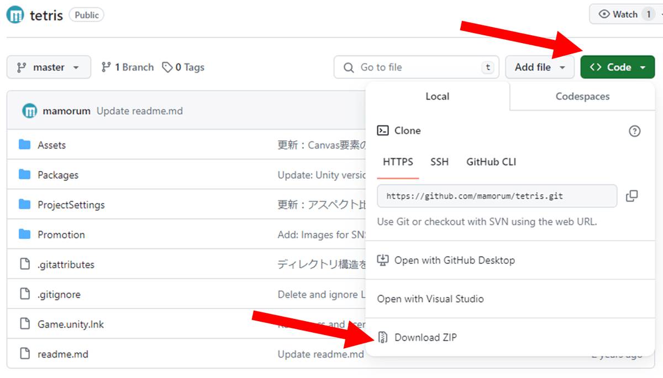
Task: Click the tag icon beside 0 Tags
Action: [x=167, y=67]
